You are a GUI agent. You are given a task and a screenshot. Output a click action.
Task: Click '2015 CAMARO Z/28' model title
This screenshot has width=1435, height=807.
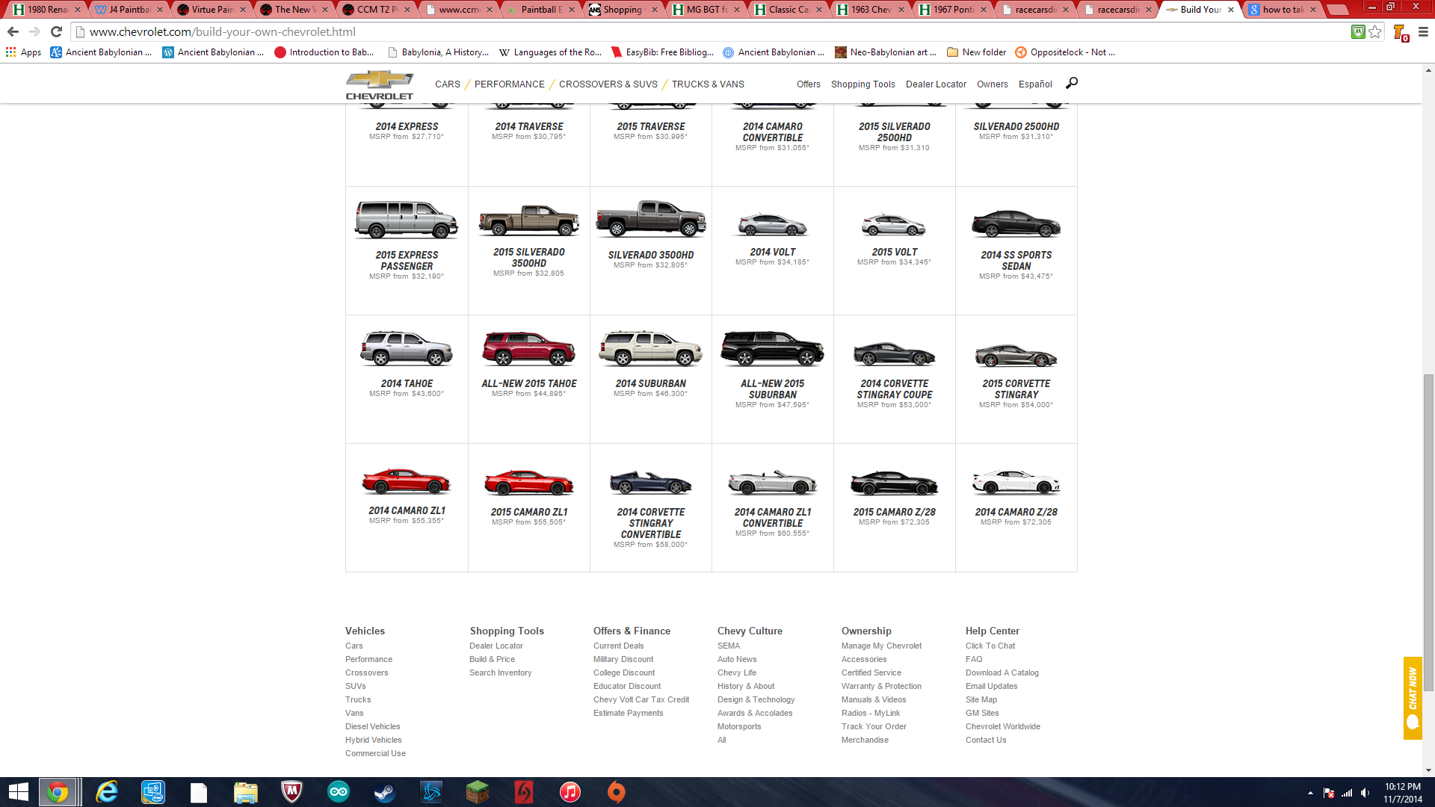(894, 513)
